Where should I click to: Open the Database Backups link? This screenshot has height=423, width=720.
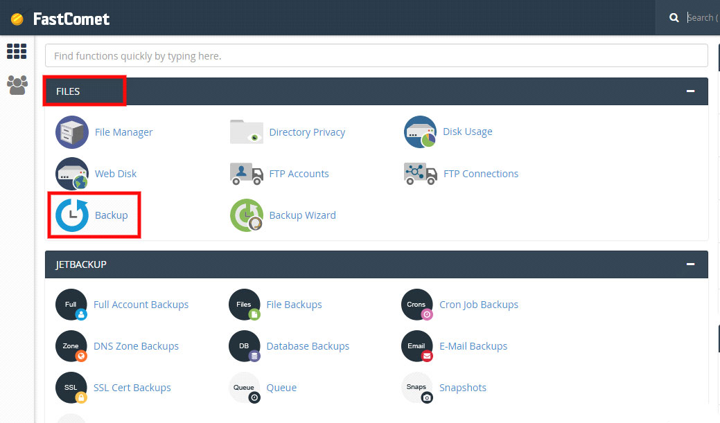[308, 346]
